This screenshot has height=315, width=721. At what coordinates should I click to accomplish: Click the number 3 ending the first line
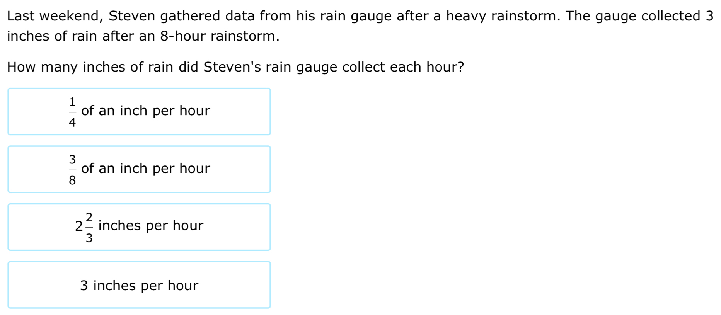709,16
